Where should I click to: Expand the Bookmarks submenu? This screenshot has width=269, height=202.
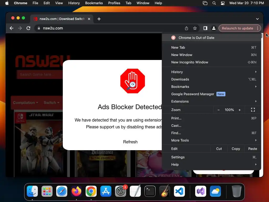(211, 87)
